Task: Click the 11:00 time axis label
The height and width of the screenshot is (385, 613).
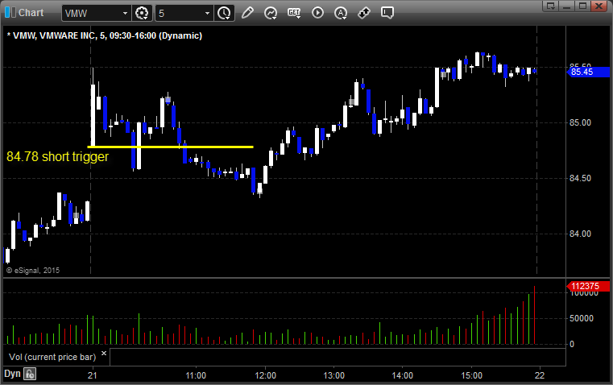Action: pos(196,375)
